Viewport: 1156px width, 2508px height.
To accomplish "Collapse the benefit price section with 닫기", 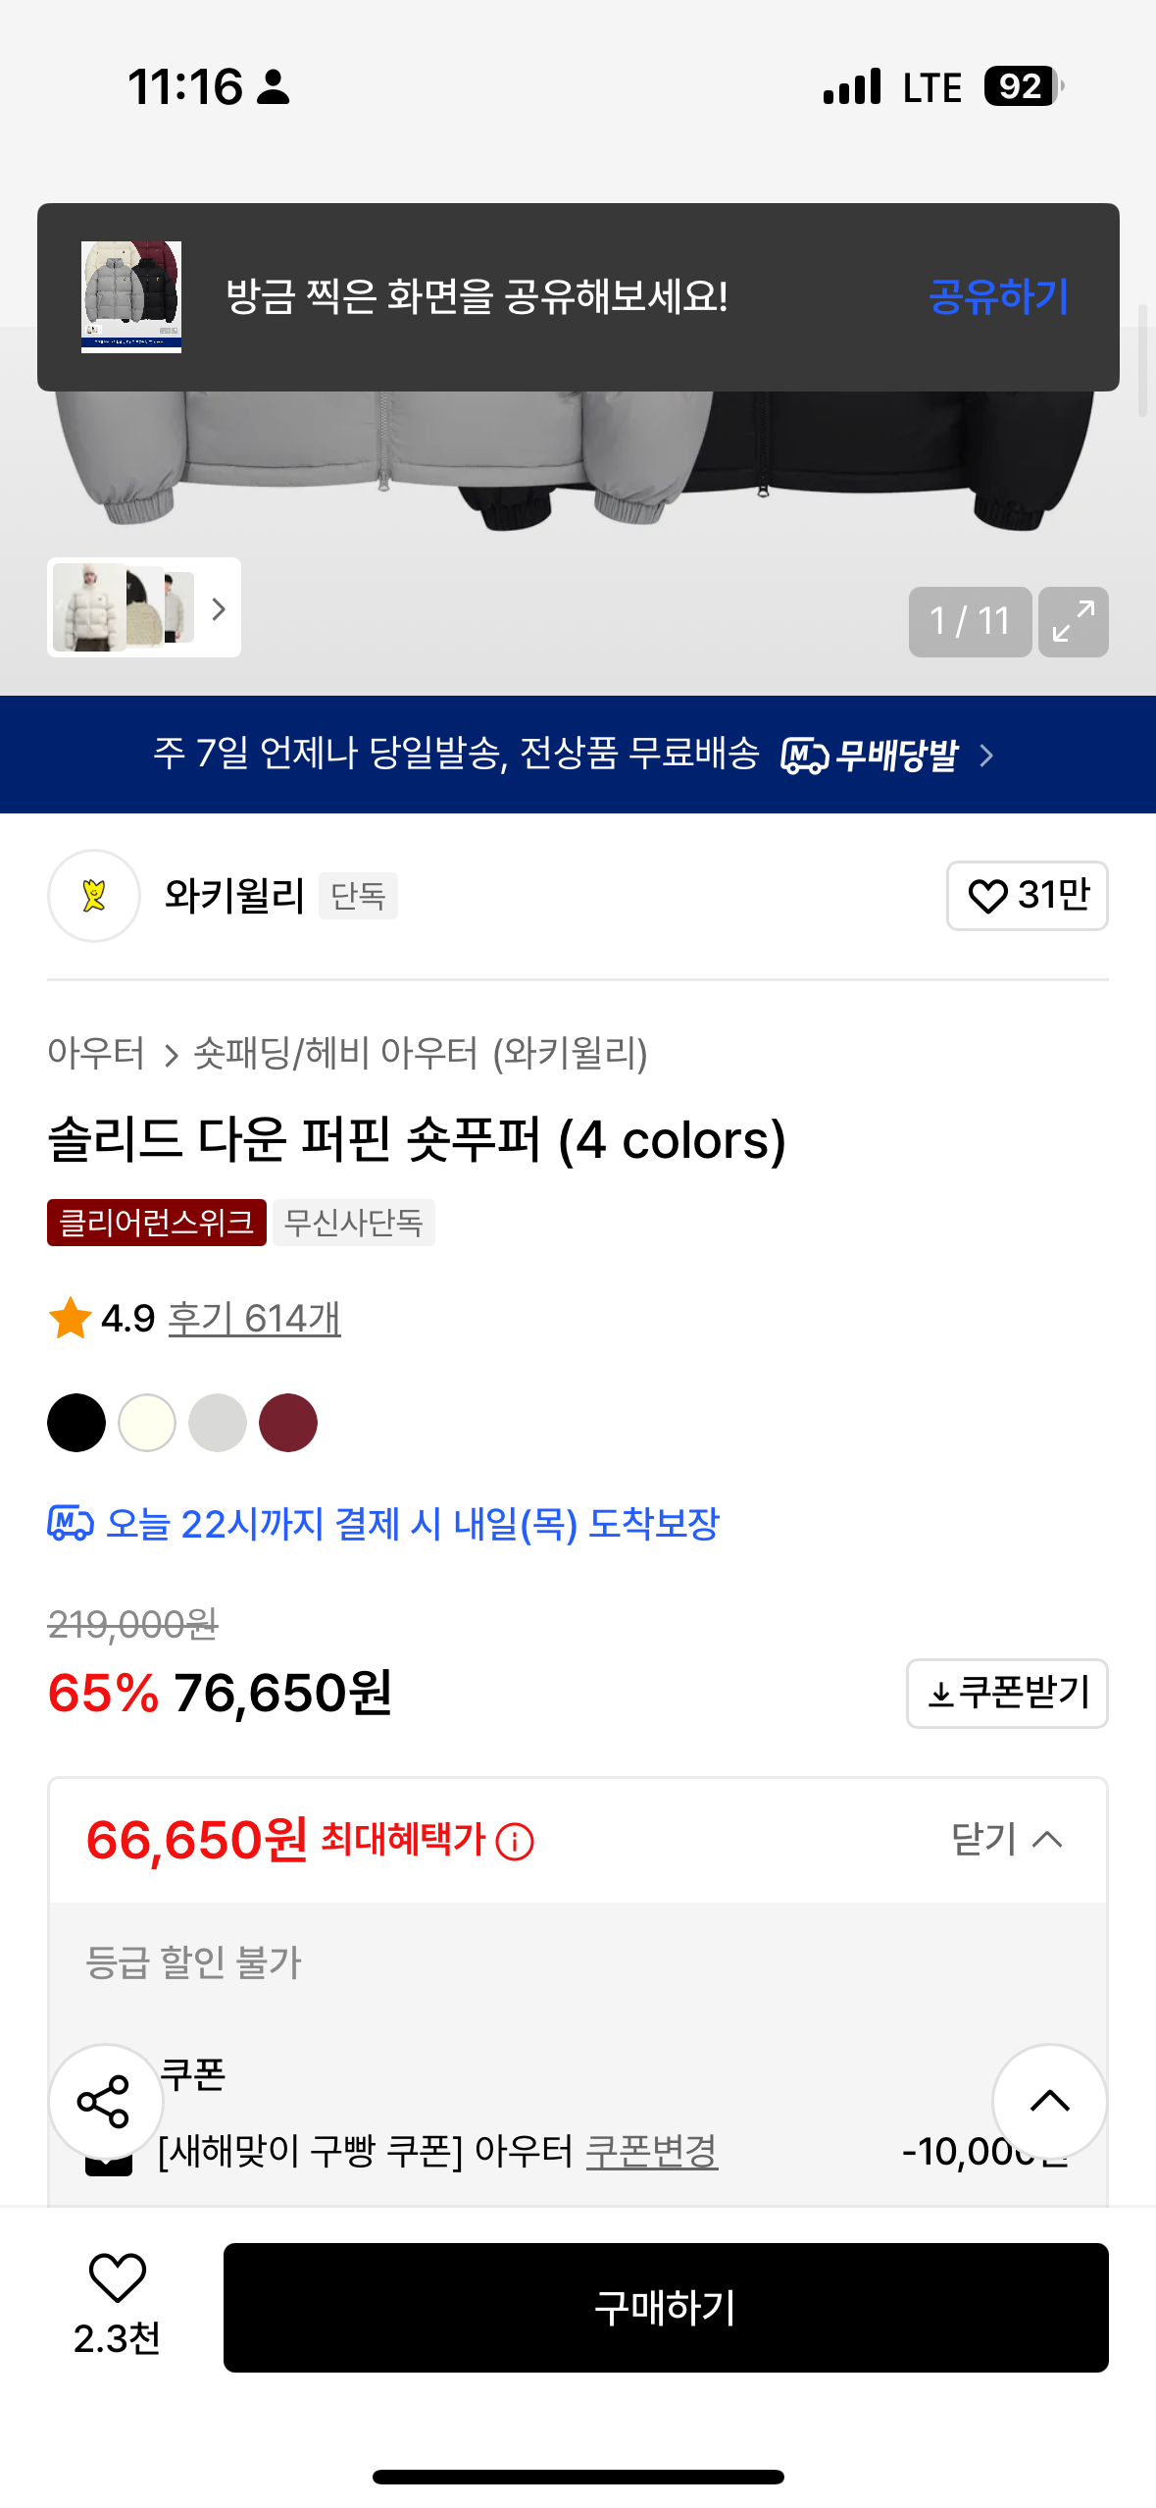I will 1007,1839.
